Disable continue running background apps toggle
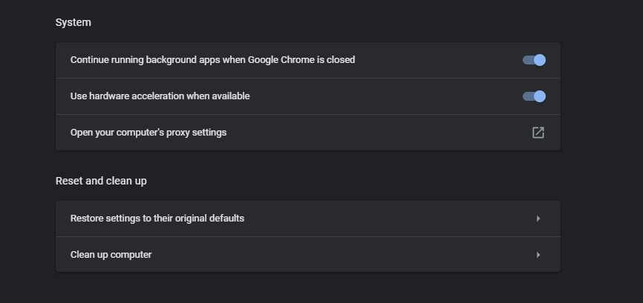This screenshot has width=643, height=303. coord(534,60)
